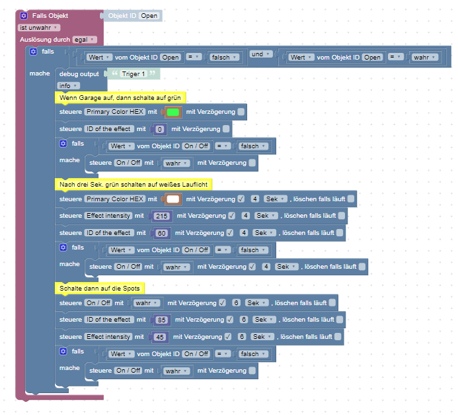Click gear of falls block under ID of the effect 60
Screen dimensions: 458x415
pos(63,248)
